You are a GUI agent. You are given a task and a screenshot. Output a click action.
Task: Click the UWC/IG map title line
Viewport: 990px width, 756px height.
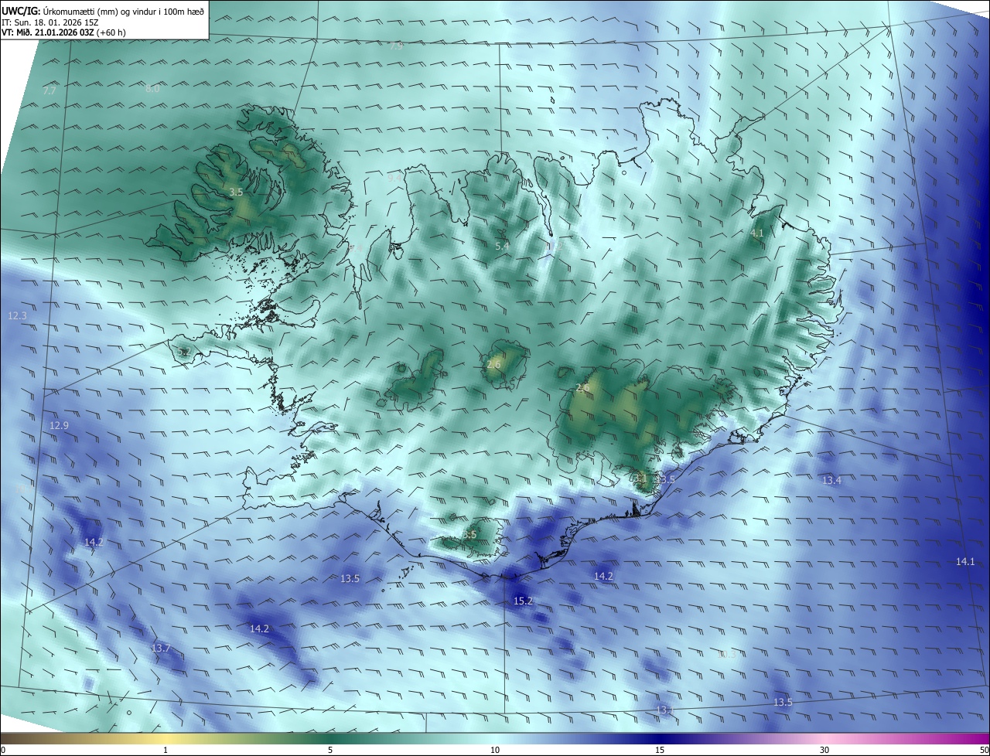104,10
